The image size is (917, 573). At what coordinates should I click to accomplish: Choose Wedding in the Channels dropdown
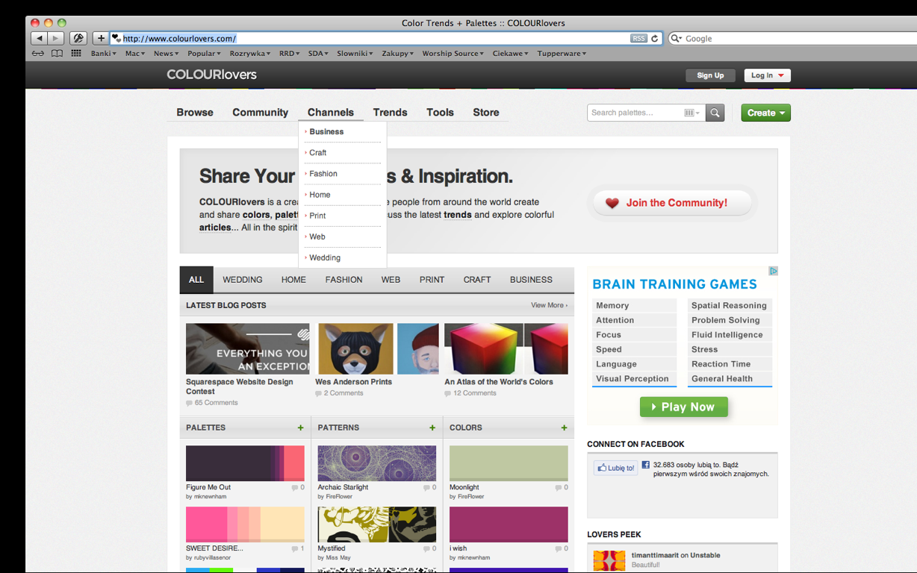(325, 258)
